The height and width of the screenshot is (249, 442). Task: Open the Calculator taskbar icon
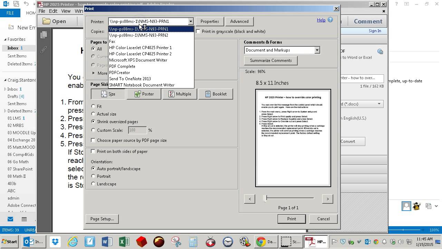193,242
